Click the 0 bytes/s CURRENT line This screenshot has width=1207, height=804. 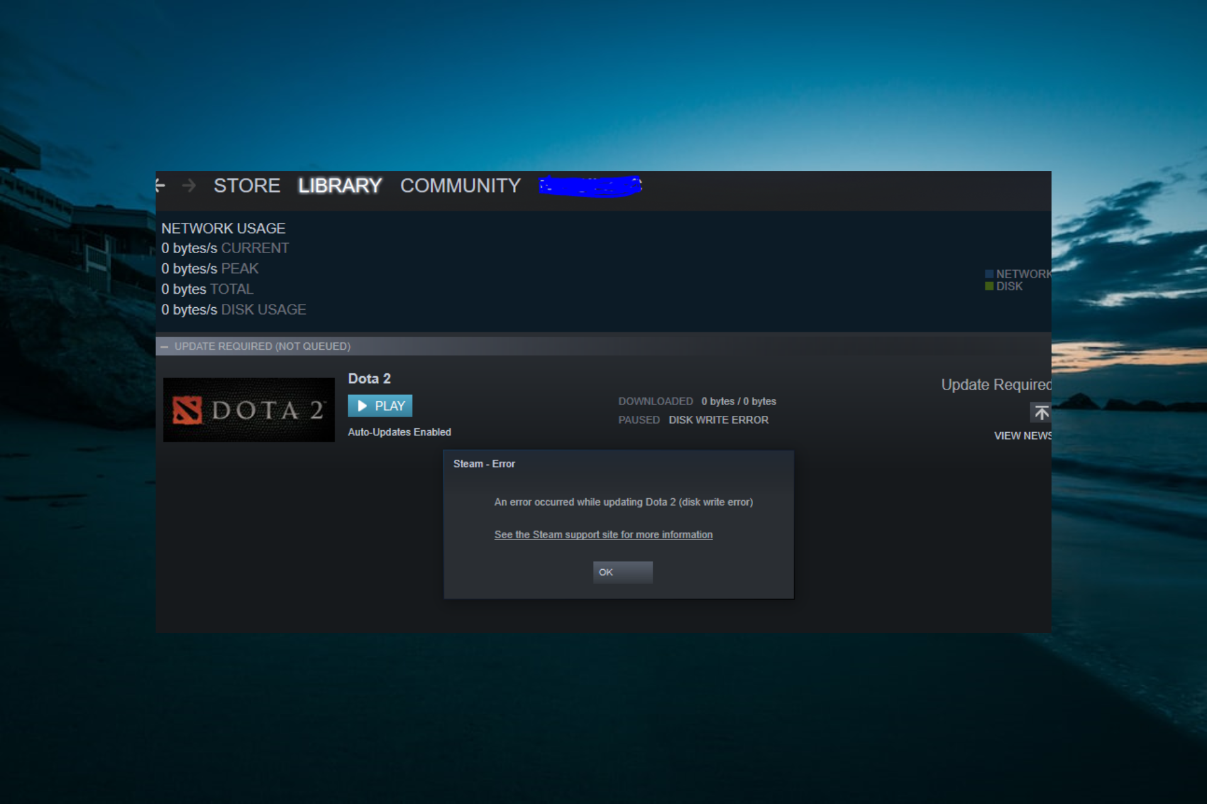coord(225,248)
